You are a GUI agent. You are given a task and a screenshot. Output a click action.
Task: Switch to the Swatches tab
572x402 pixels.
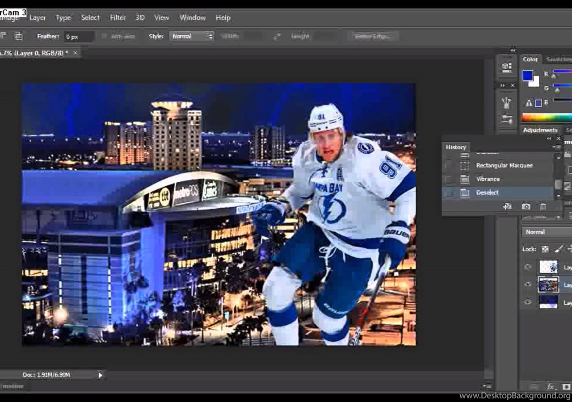coord(558,59)
